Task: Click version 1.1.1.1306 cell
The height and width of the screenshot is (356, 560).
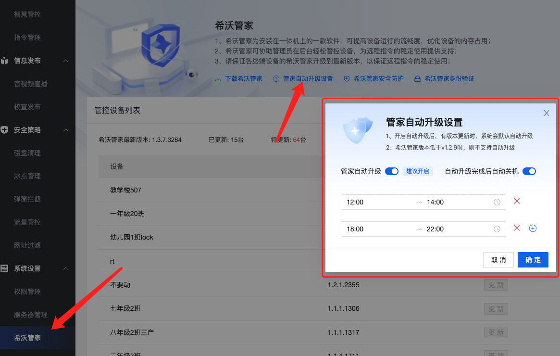Action: 344,308
